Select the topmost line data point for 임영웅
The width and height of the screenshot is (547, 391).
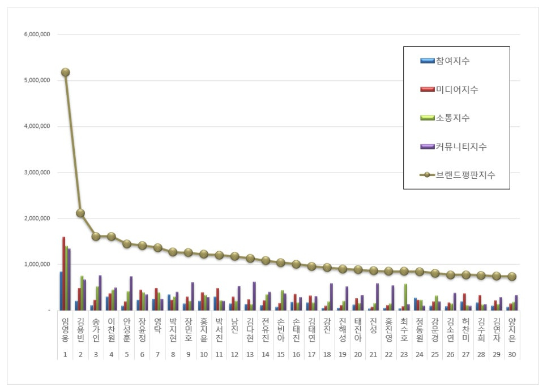tap(65, 72)
